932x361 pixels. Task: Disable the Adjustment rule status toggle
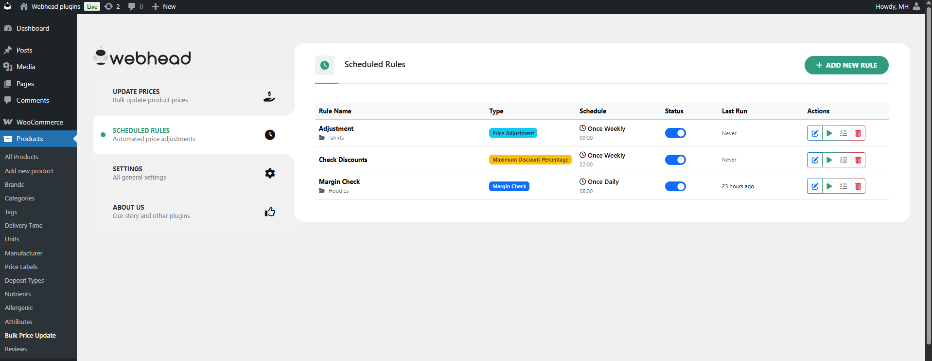coord(675,133)
